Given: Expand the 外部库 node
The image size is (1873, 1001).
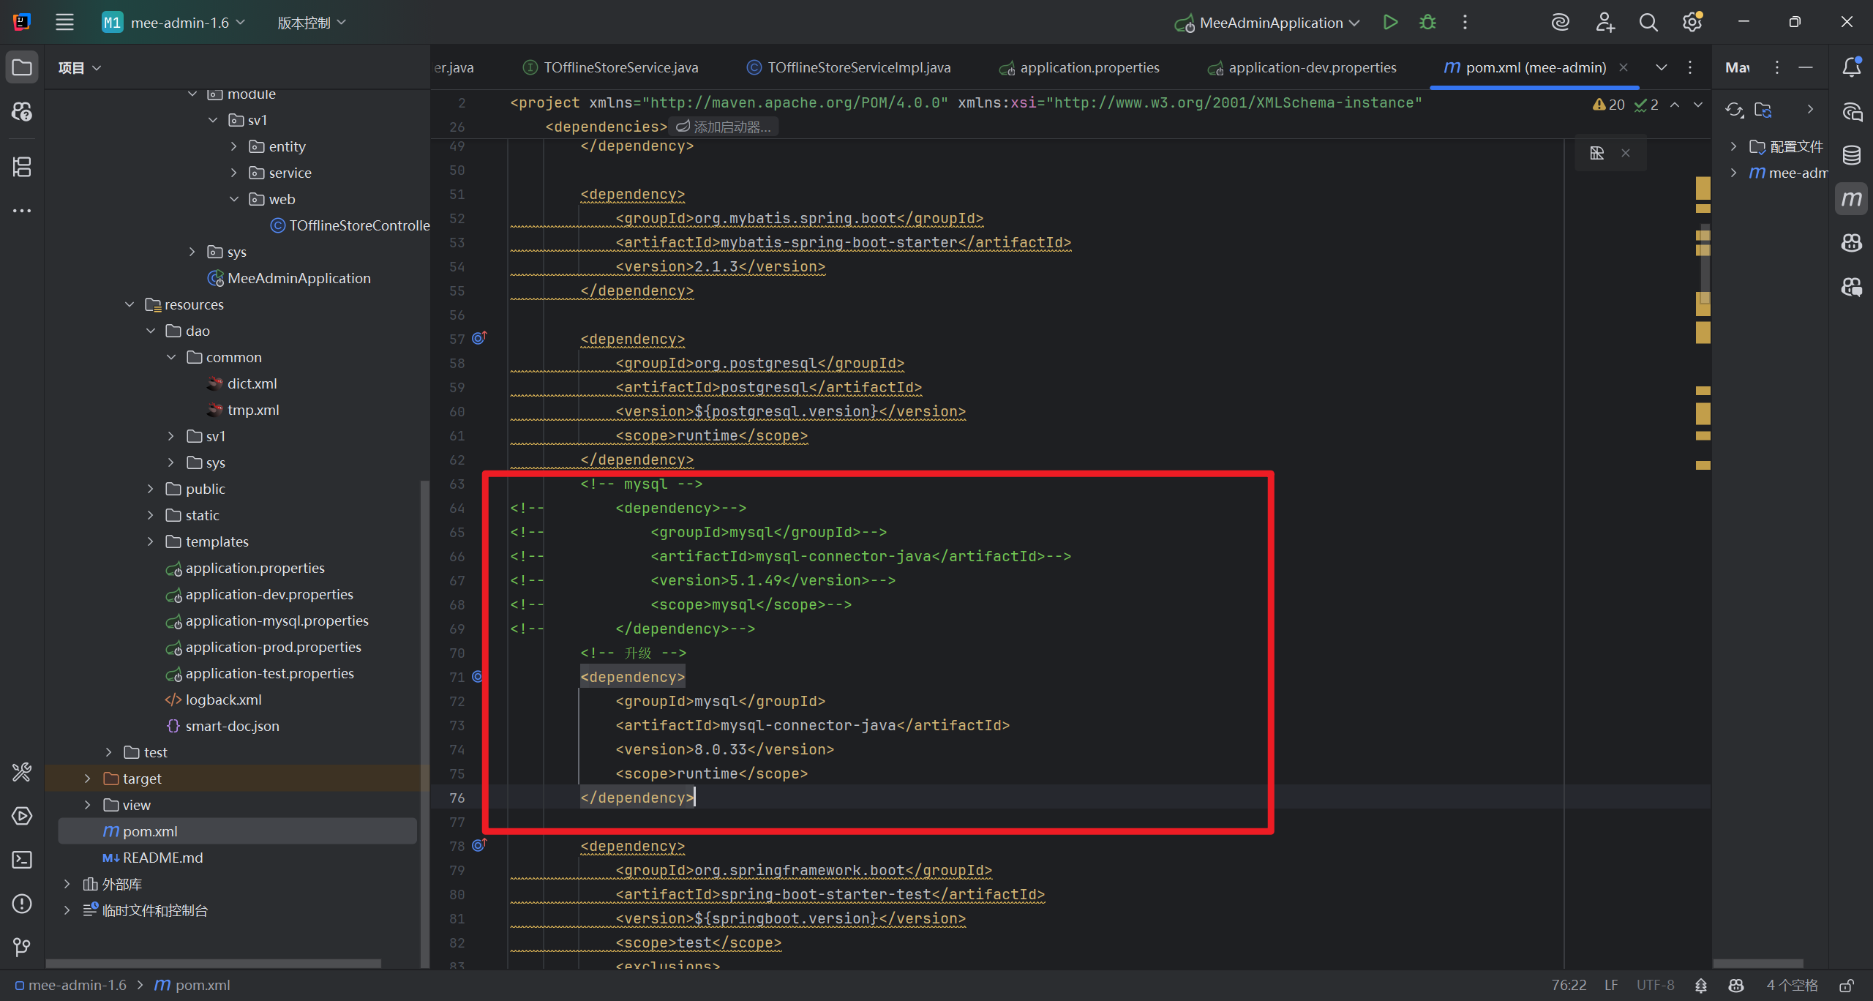Looking at the screenshot, I should [x=67, y=884].
